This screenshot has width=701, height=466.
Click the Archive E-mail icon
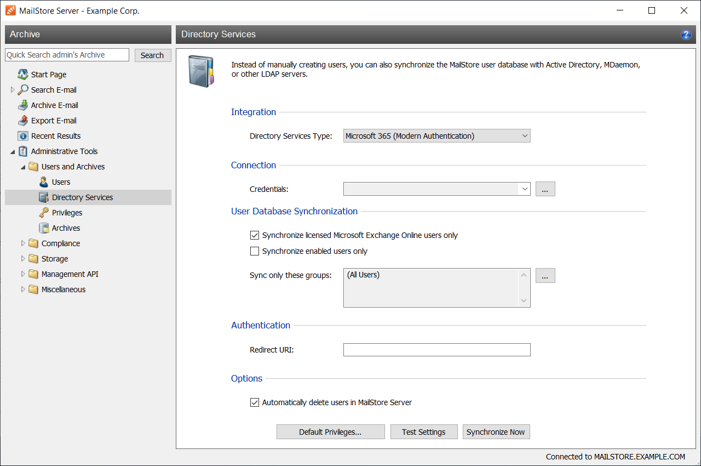click(x=22, y=105)
